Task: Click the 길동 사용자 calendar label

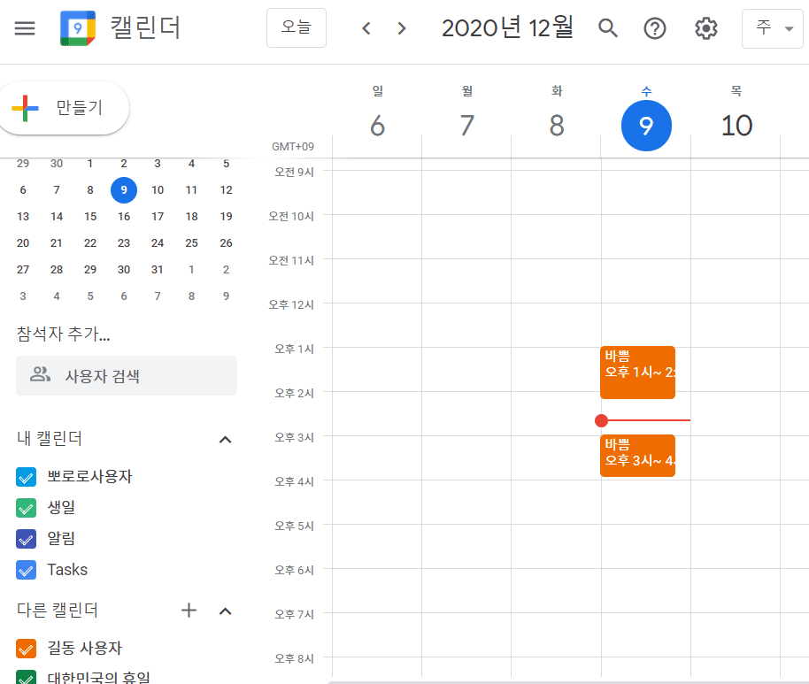Action: (x=85, y=648)
